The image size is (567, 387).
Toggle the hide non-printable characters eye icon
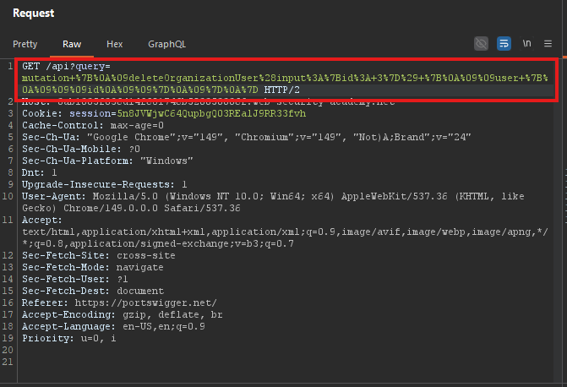481,44
